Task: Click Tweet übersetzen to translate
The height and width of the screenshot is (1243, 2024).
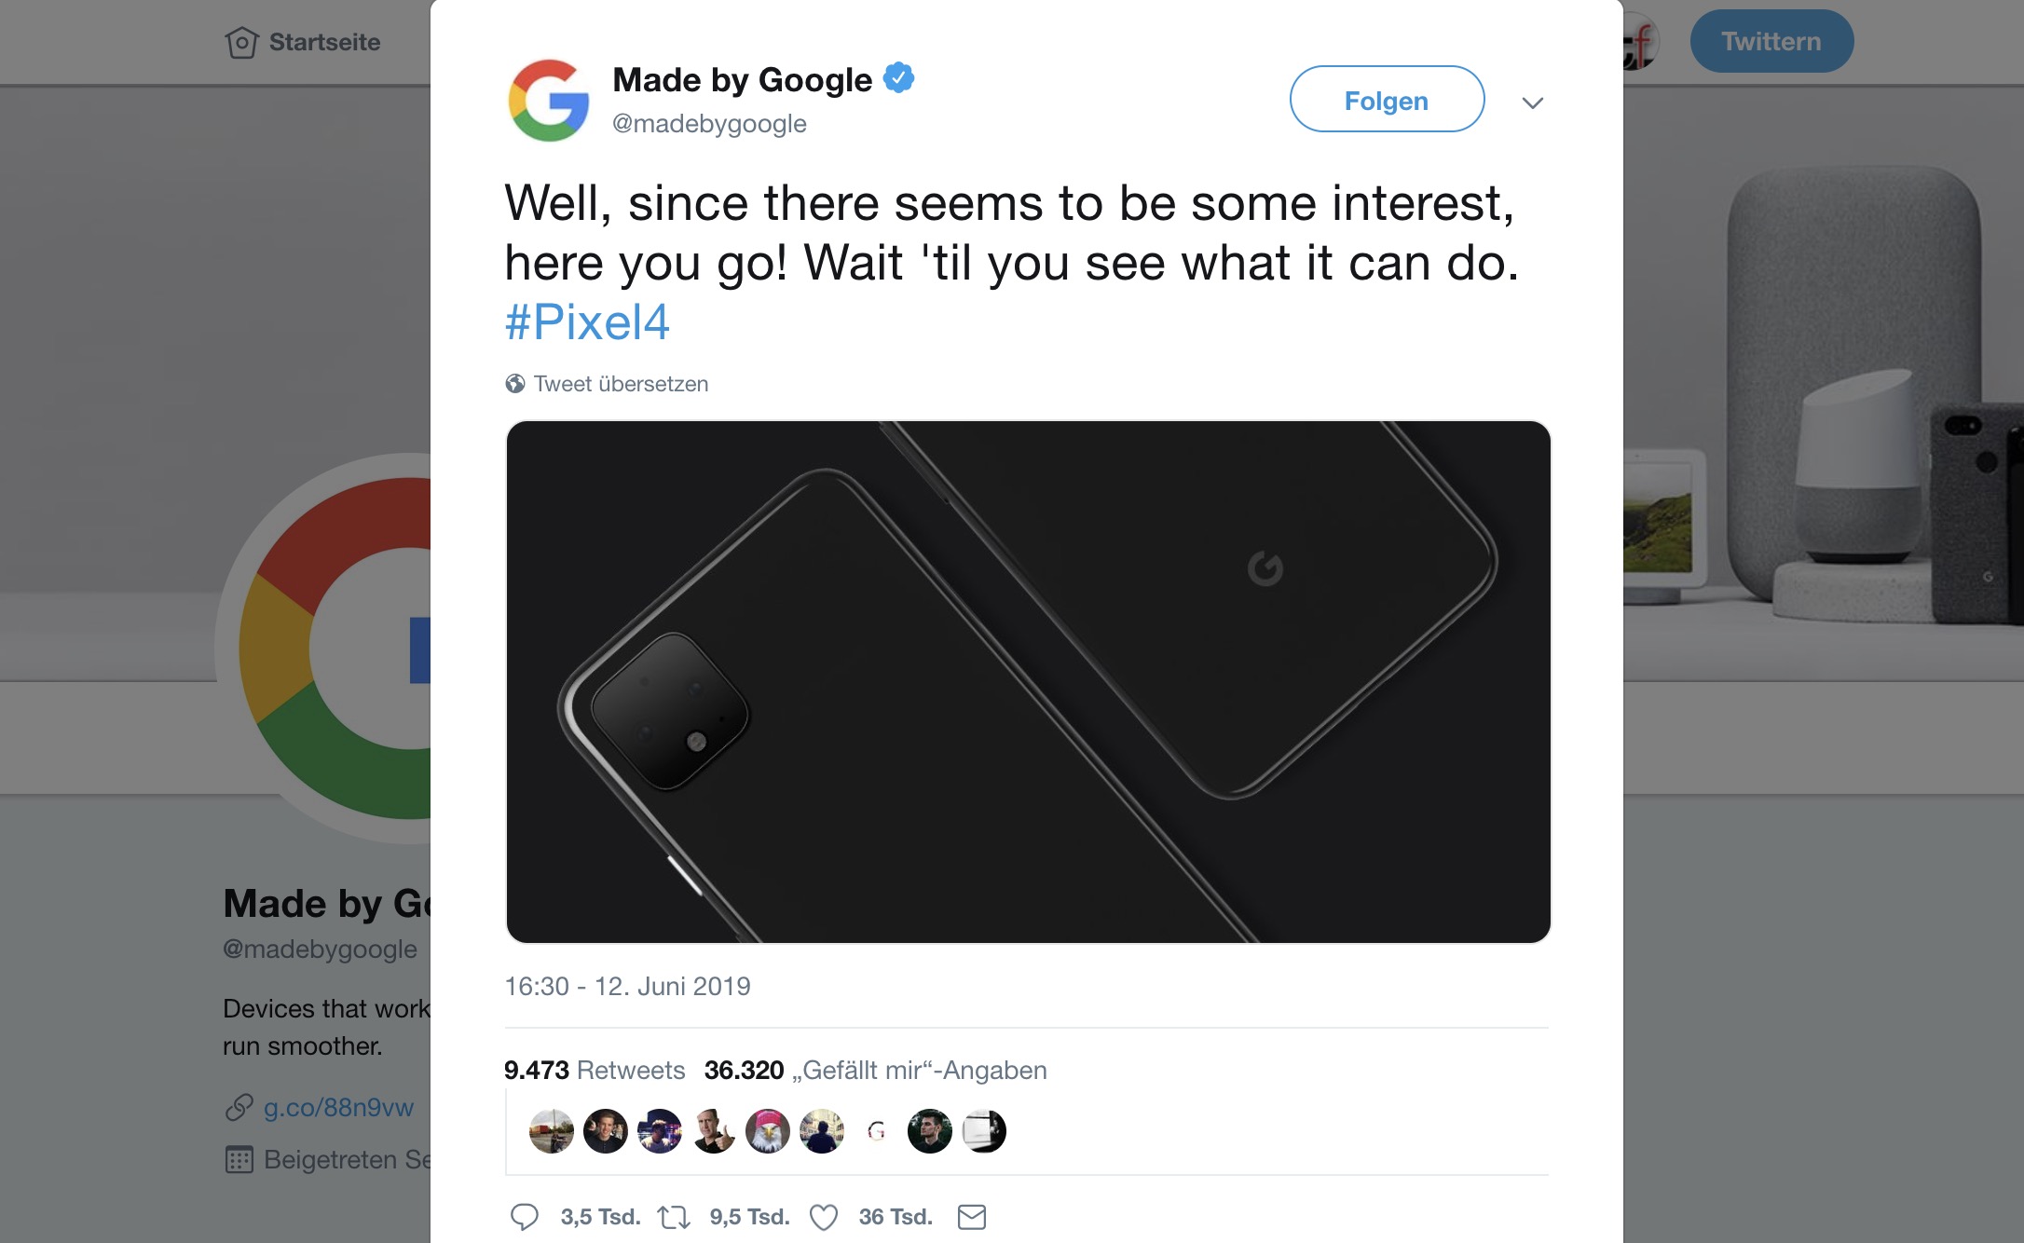Action: (x=621, y=384)
